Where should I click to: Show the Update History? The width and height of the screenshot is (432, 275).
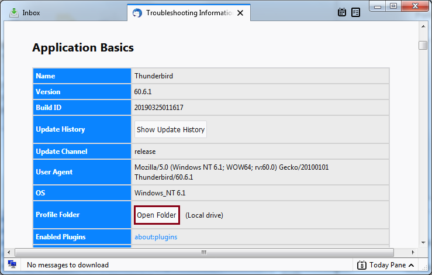click(171, 129)
